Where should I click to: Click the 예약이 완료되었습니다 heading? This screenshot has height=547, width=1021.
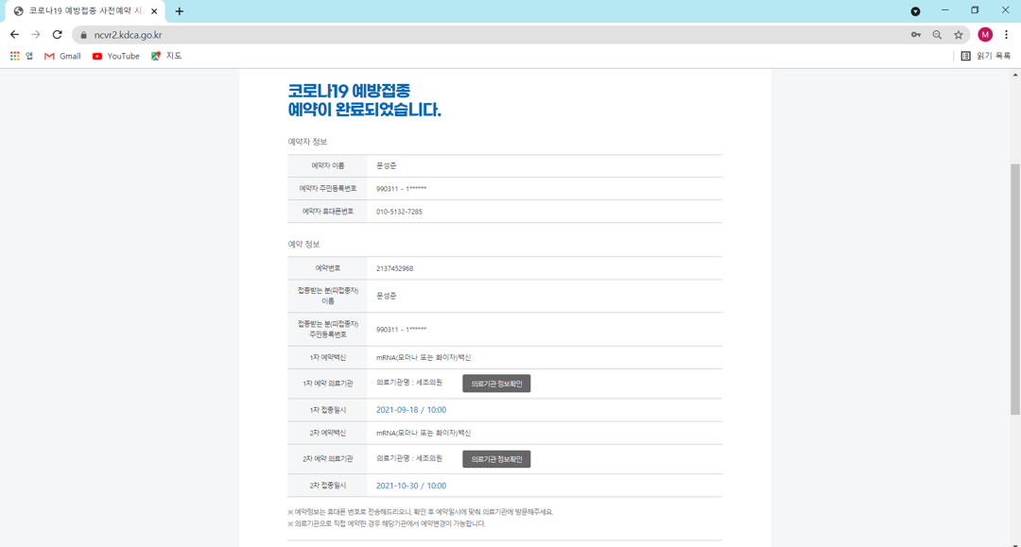click(x=364, y=110)
